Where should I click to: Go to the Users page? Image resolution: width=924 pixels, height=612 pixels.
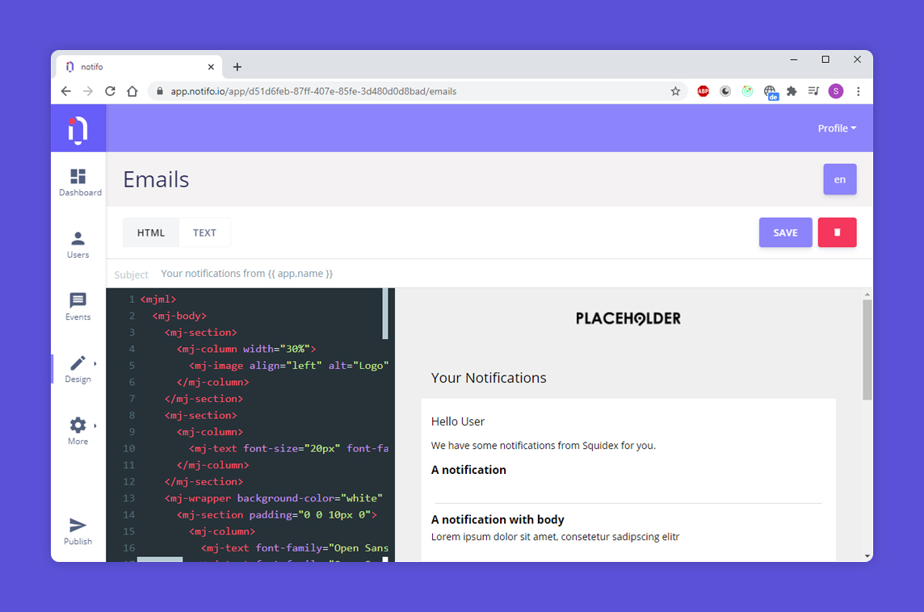point(78,245)
